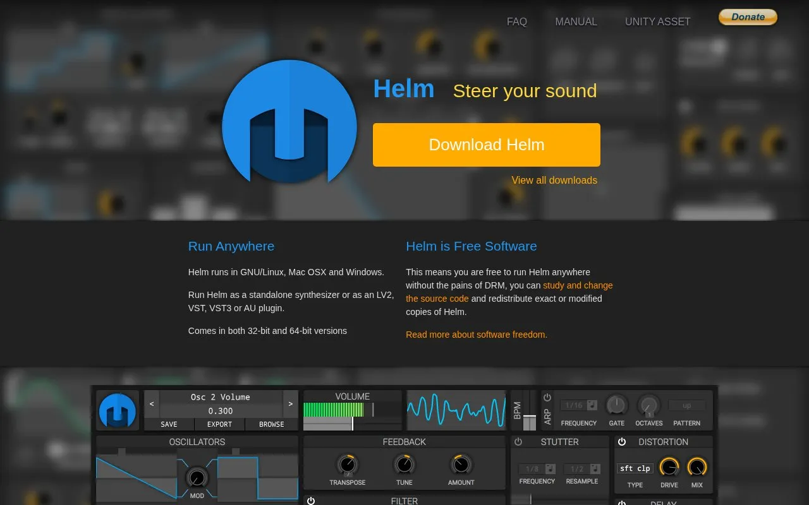Go to the next patch with the right arrow
Screen dimensions: 809x505
coord(291,403)
